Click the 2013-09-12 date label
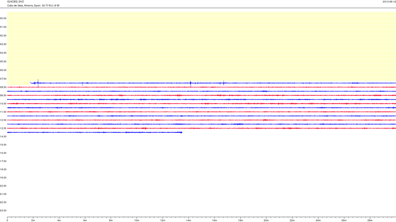This screenshot has width=396, height=222. 389,2
